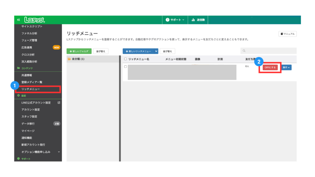The height and width of the screenshot is (177, 315).
Task: Collapse sidebar with double-chevron icon
Action: click(18, 20)
